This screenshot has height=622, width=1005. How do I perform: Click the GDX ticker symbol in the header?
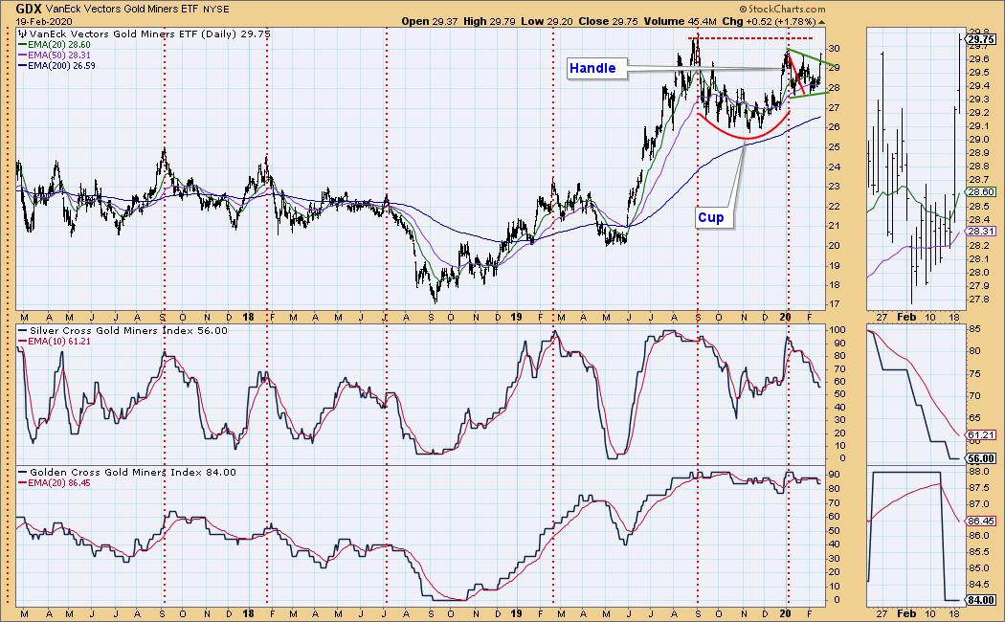(30, 9)
